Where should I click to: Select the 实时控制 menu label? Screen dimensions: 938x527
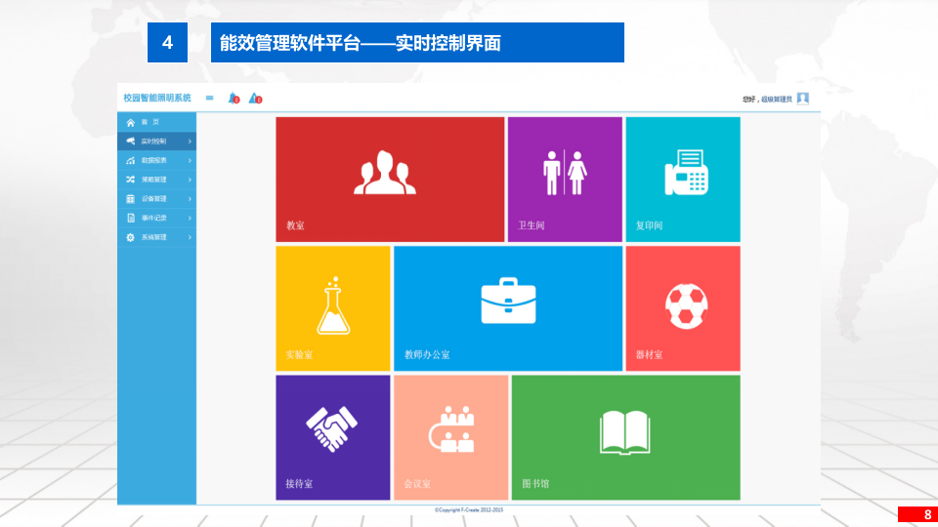[153, 141]
